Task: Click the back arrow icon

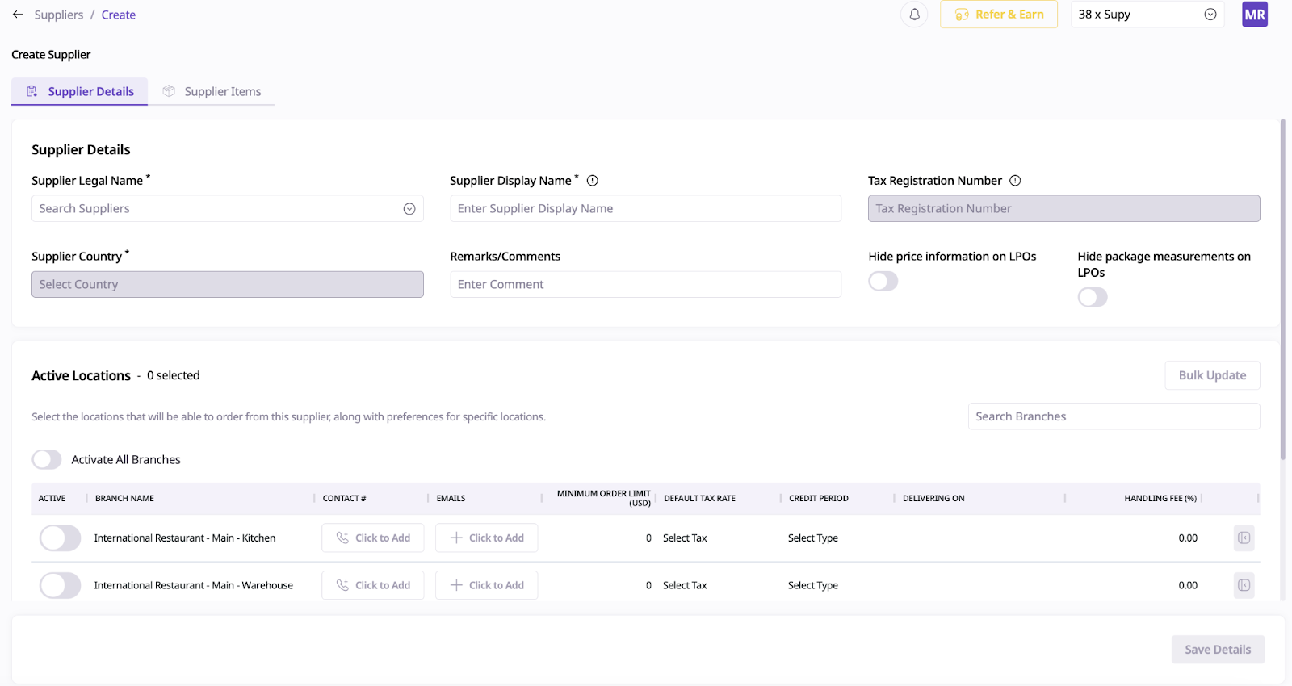Action: coord(18,15)
